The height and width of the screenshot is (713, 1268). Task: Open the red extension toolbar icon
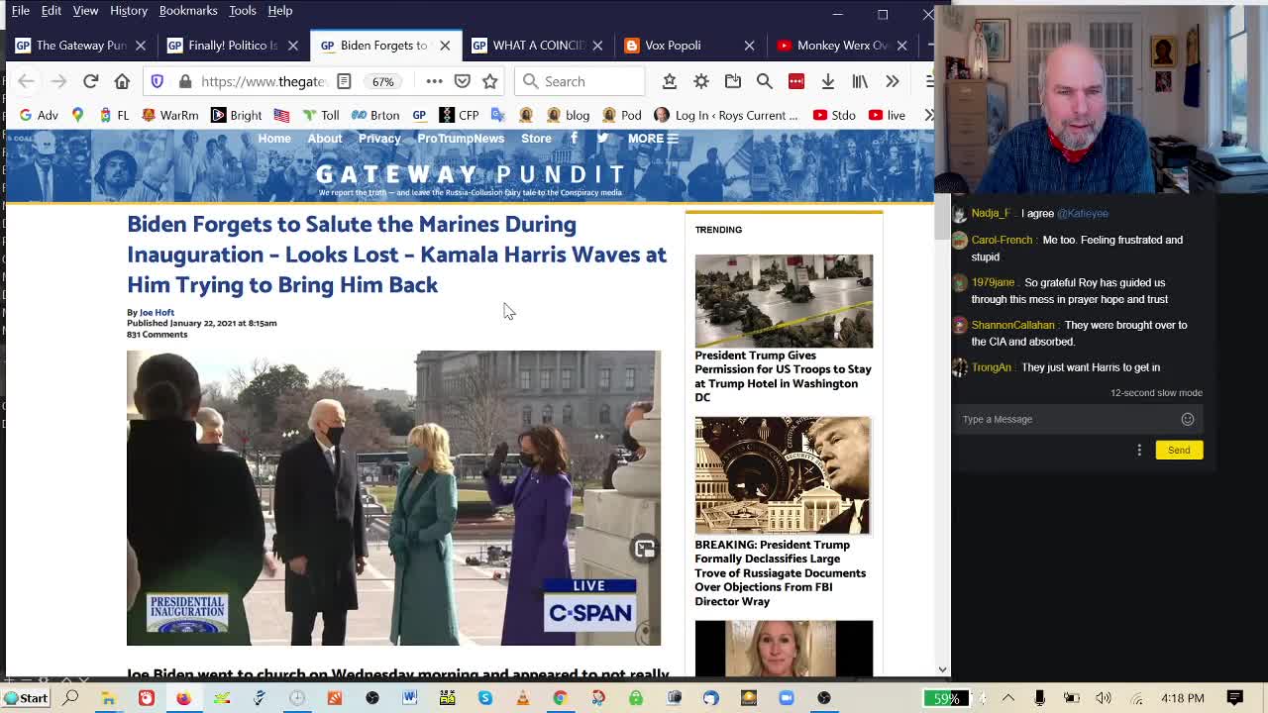click(x=796, y=81)
